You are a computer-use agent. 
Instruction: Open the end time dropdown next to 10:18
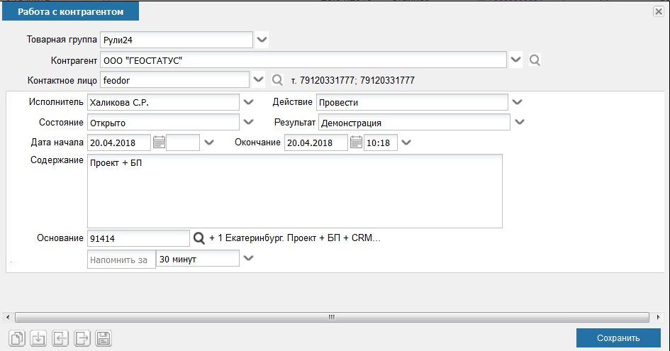pyautogui.click(x=406, y=143)
